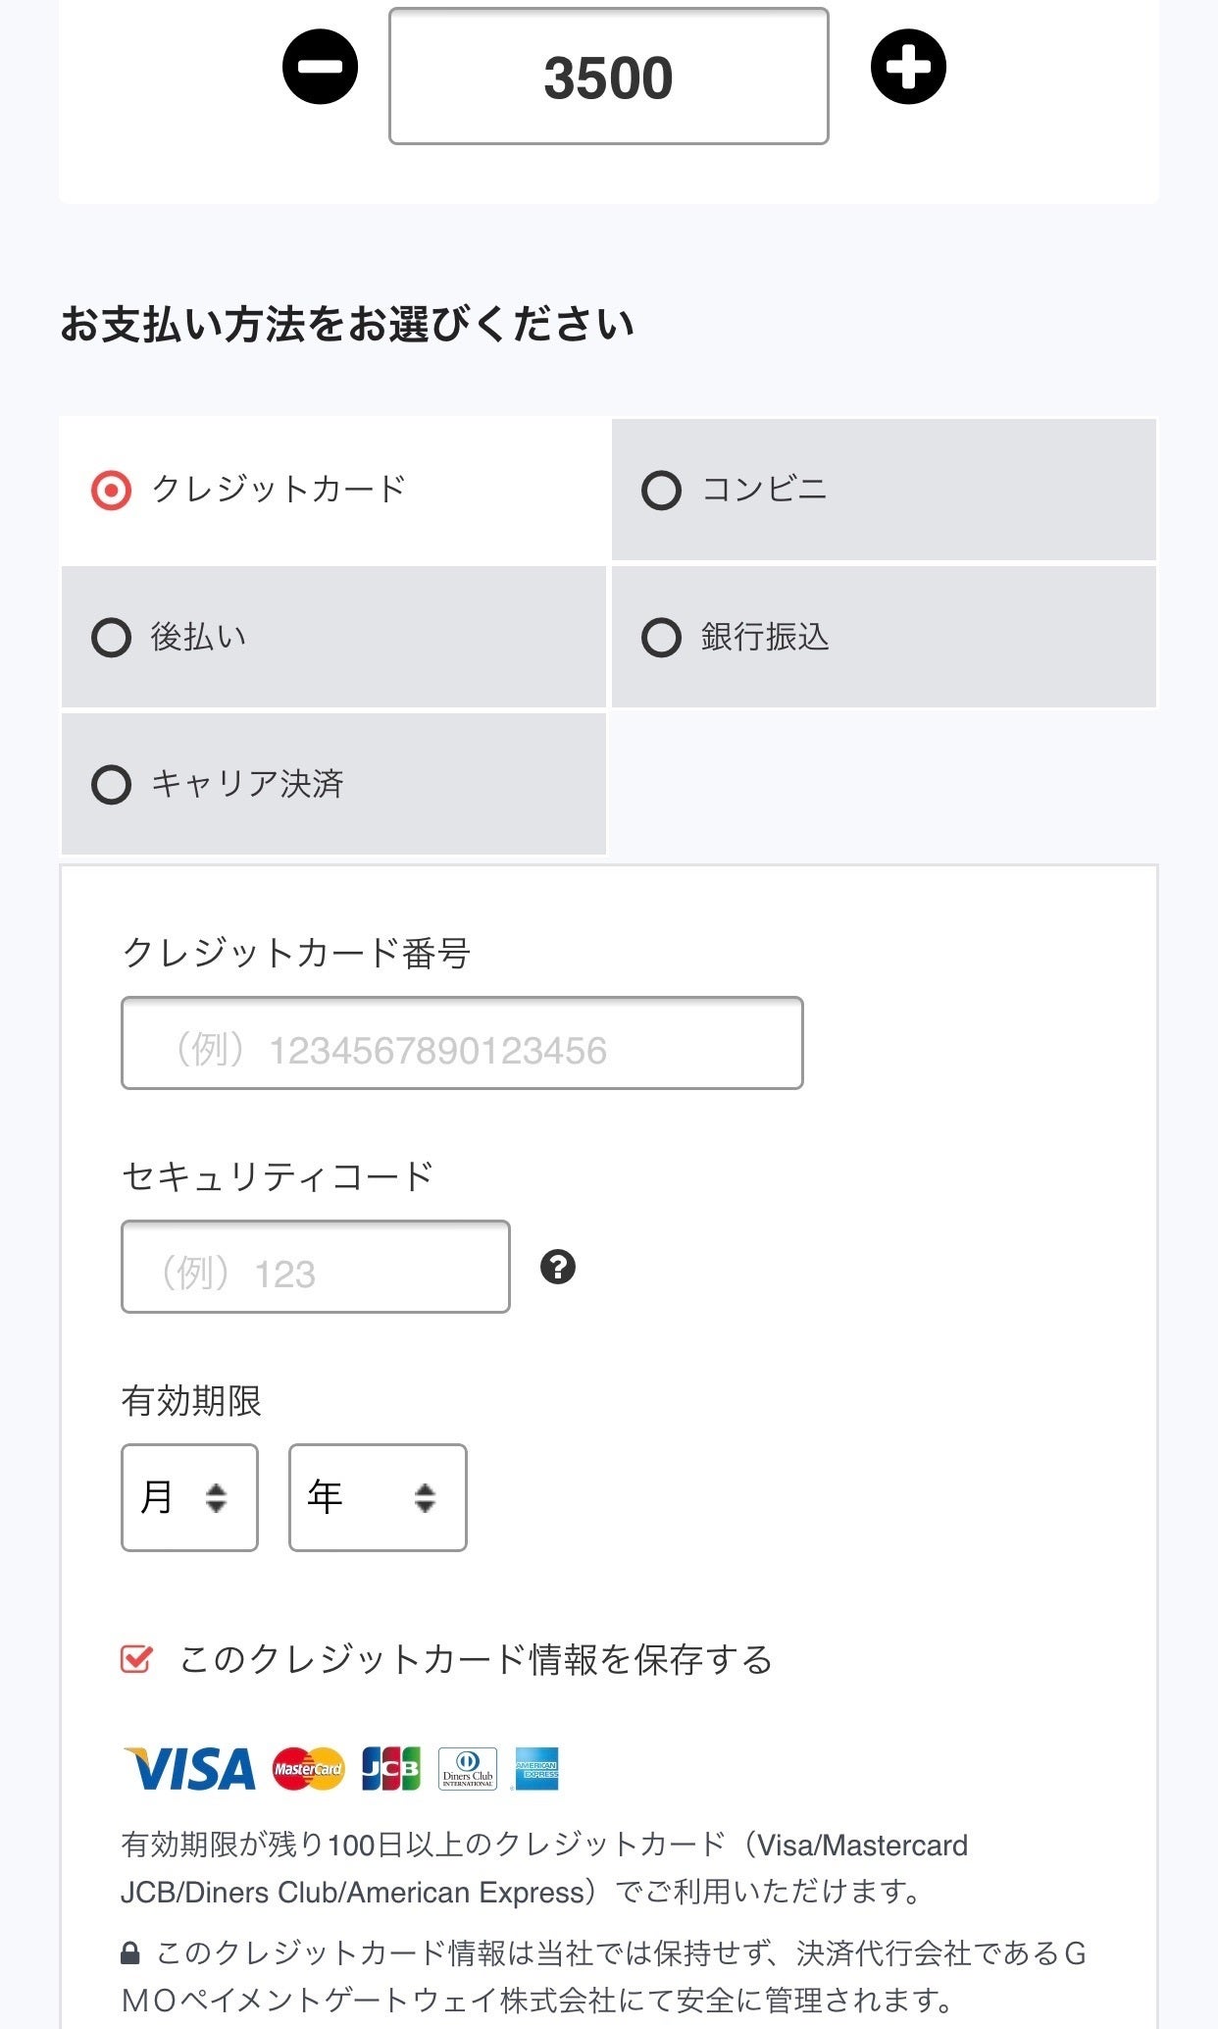Click the VISA card logo
The image size is (1218, 2029).
pyautogui.click(x=190, y=1769)
